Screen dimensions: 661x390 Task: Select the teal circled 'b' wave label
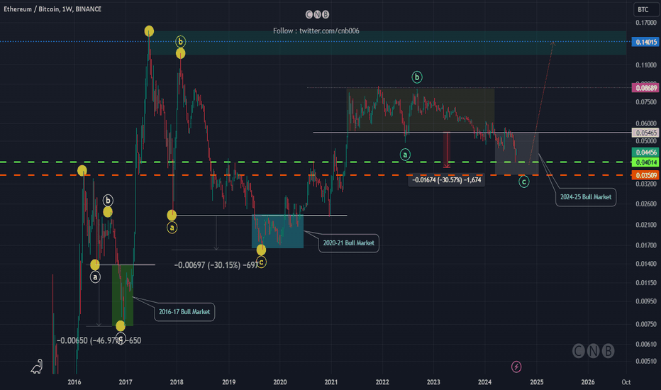pyautogui.click(x=417, y=77)
